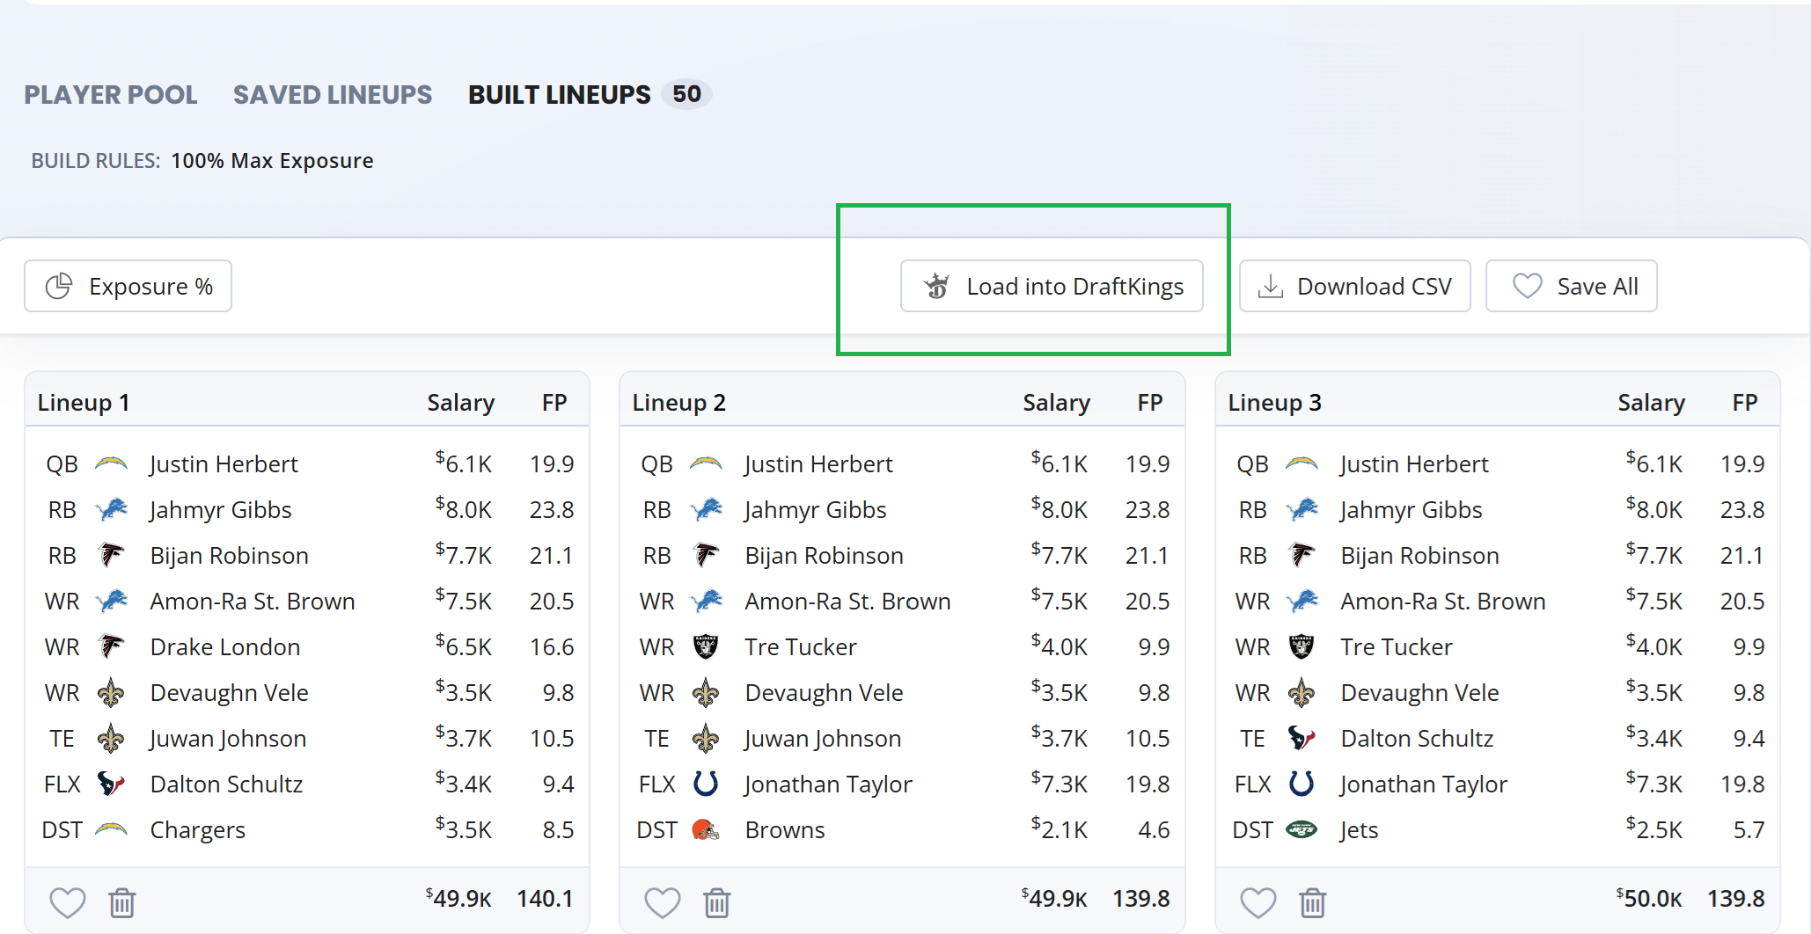Click Falcons logo beside Bijan Robinson in Lineup 1
This screenshot has width=1811, height=934.
[111, 555]
